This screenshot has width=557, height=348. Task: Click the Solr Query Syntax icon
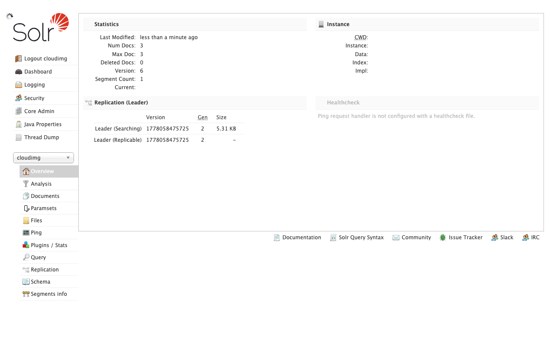[333, 238]
